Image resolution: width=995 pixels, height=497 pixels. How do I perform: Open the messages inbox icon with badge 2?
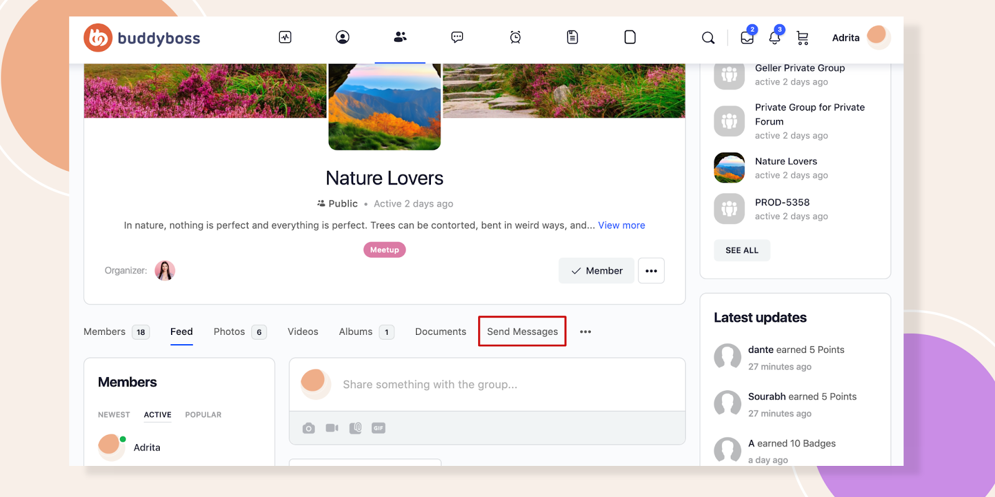click(747, 37)
